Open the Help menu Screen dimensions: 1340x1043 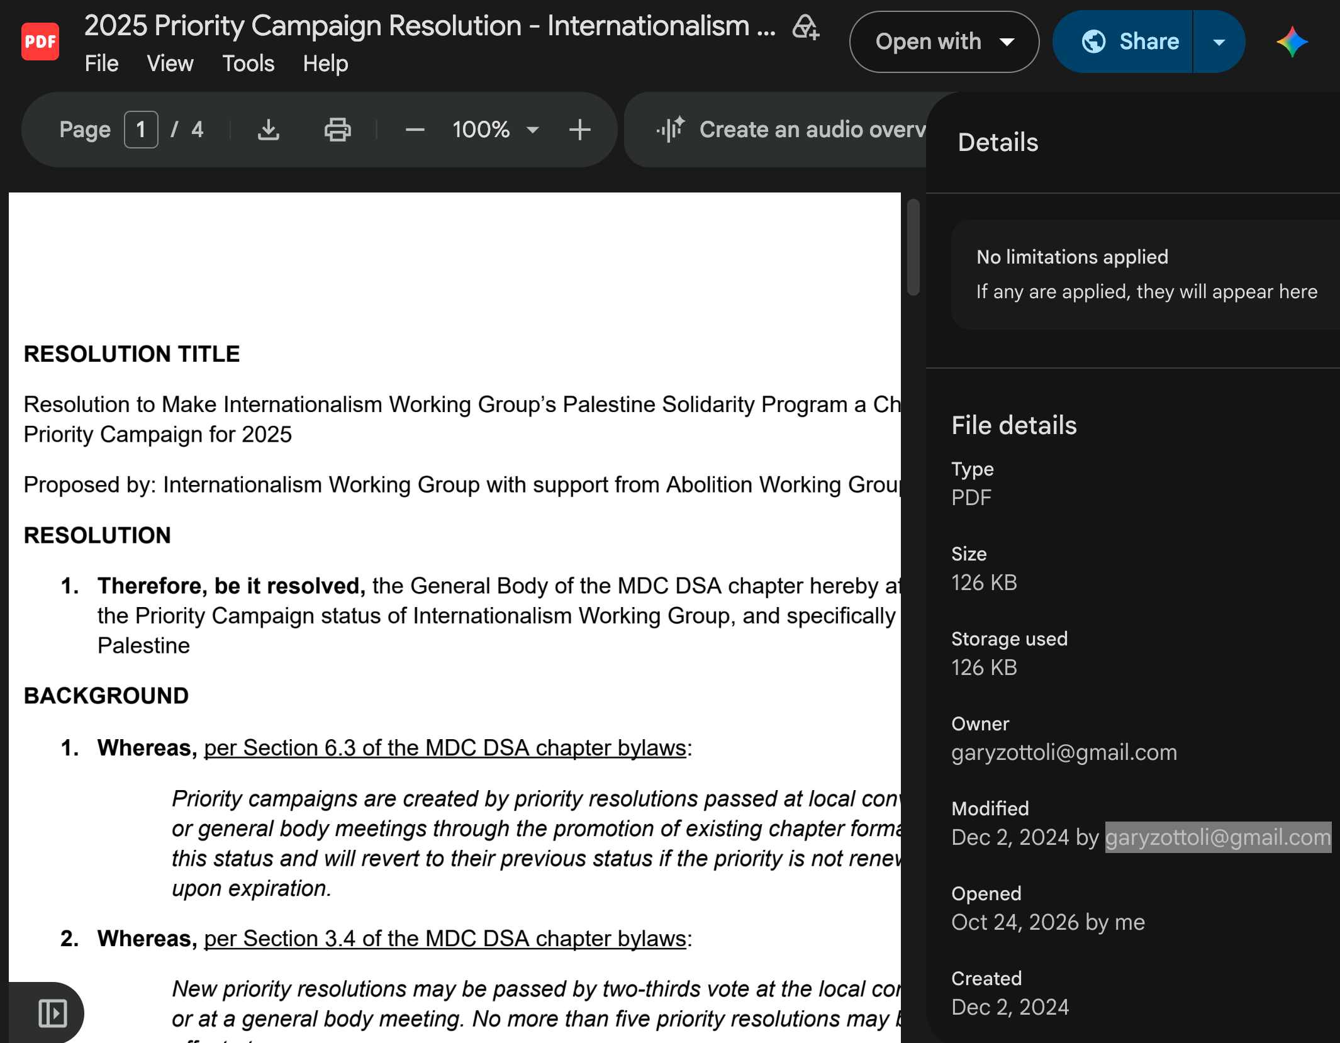pyautogui.click(x=325, y=64)
